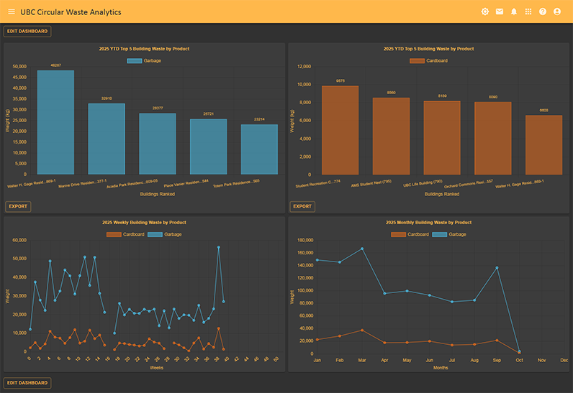
Task: Open the apps grid launcher
Action: 528,12
